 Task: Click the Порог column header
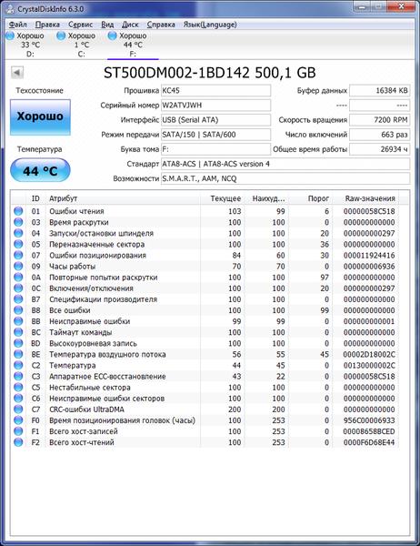tap(310, 198)
